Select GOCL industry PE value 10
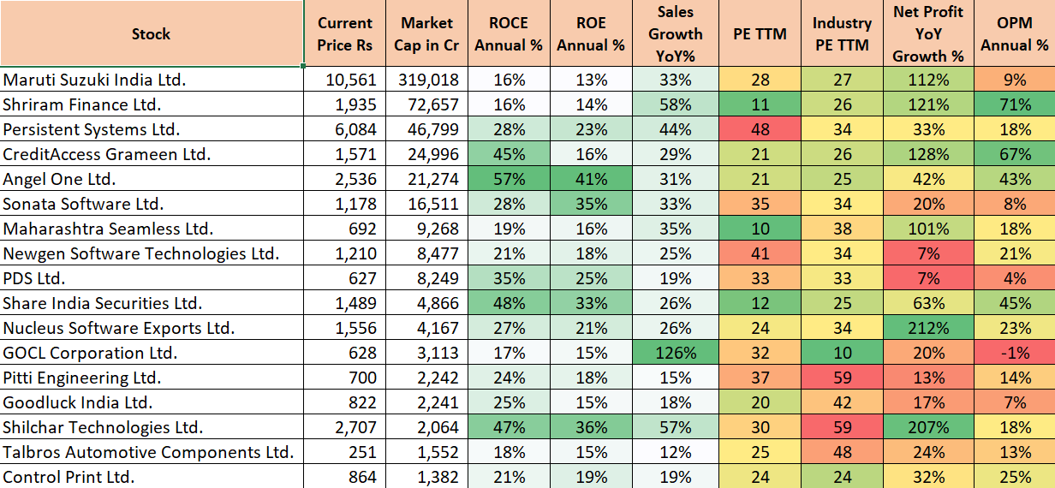The width and height of the screenshot is (1055, 488). pyautogui.click(x=843, y=354)
